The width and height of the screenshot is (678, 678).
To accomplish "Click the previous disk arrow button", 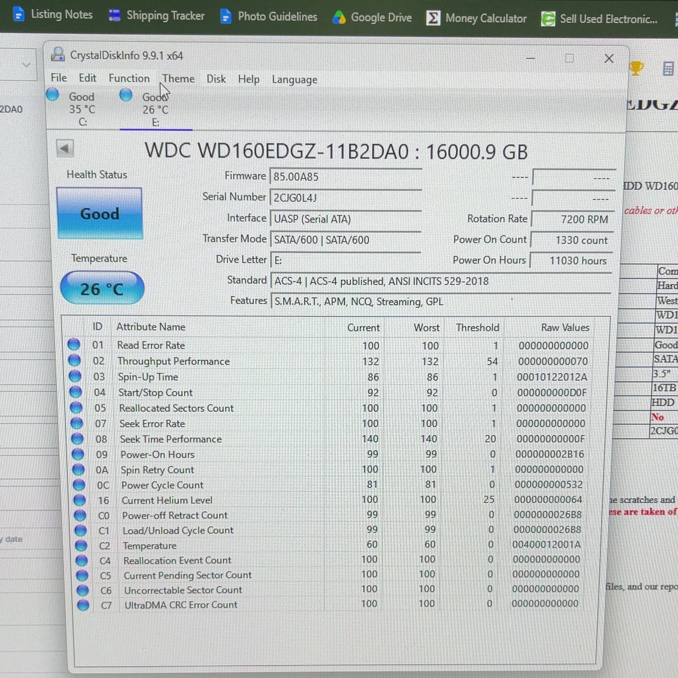I will pos(64,149).
